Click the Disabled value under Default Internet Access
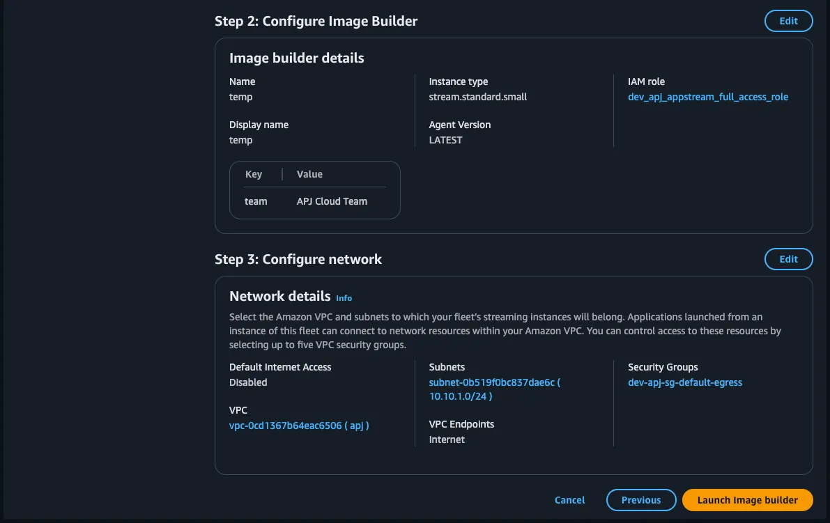830x523 pixels. (248, 382)
